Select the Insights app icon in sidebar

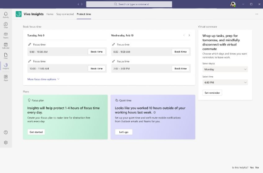6,66
